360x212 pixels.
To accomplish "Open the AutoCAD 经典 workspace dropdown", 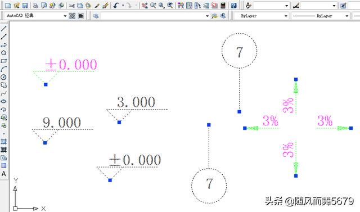I will [x=36, y=16].
